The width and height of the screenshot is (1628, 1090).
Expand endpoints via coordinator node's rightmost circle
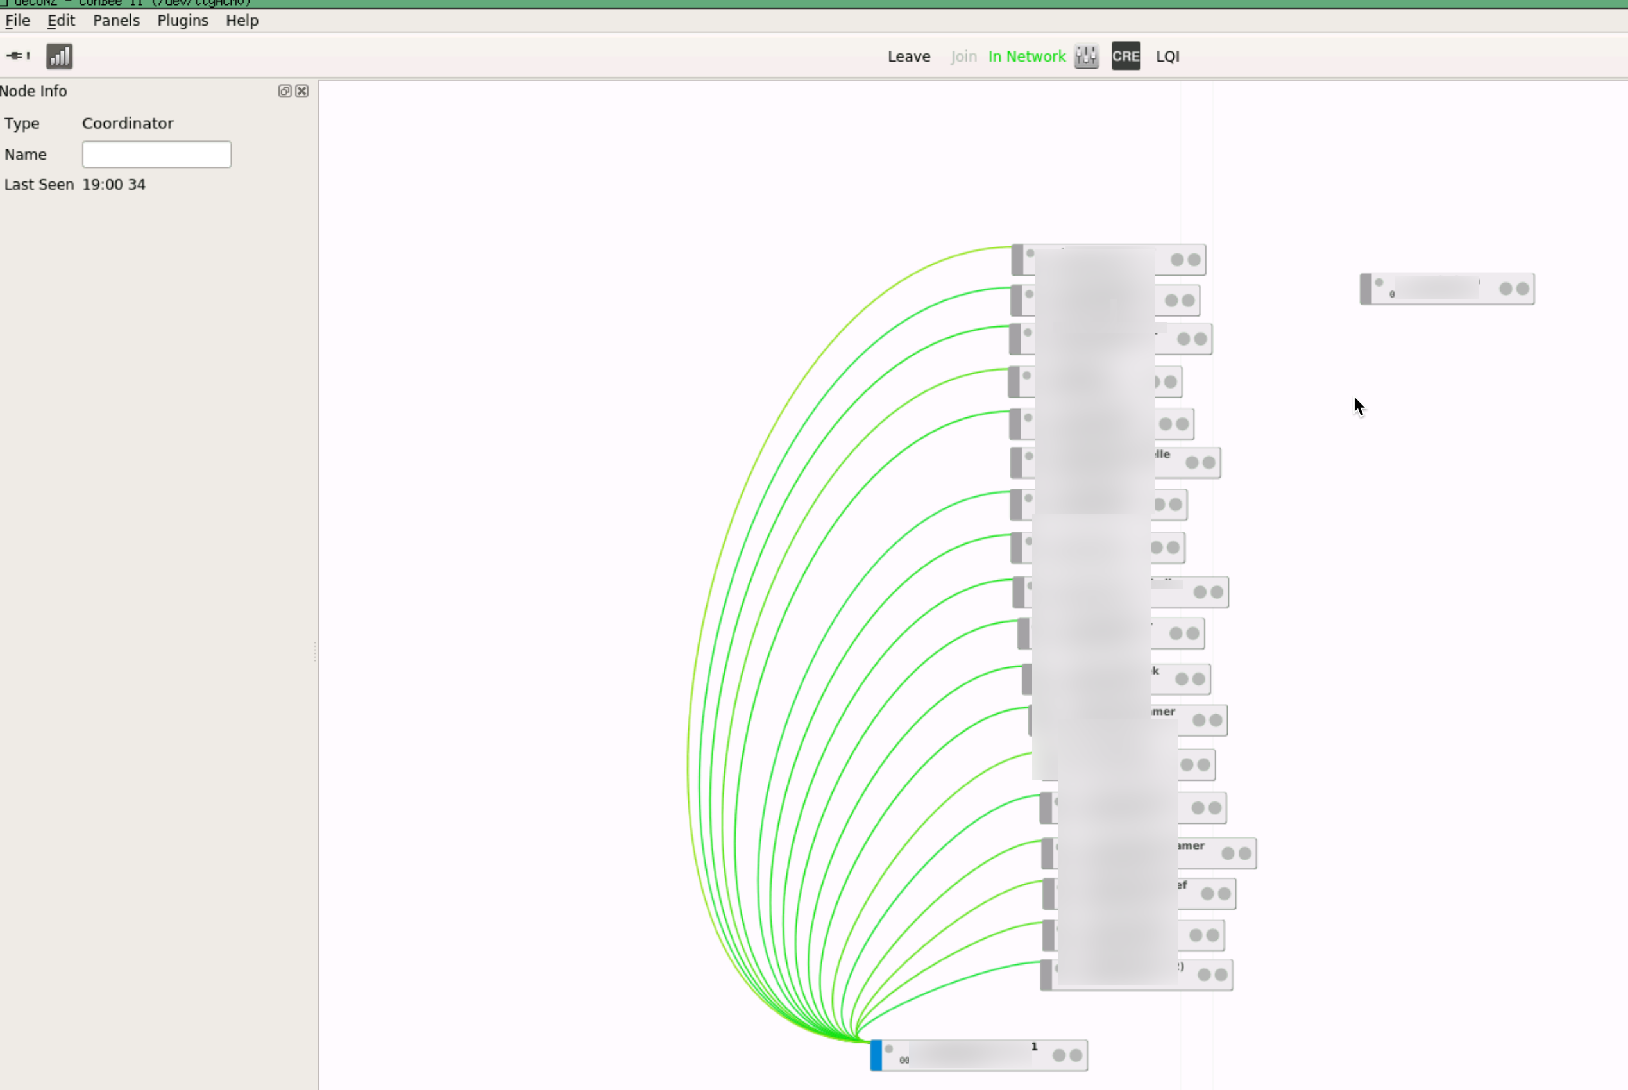(1076, 1055)
